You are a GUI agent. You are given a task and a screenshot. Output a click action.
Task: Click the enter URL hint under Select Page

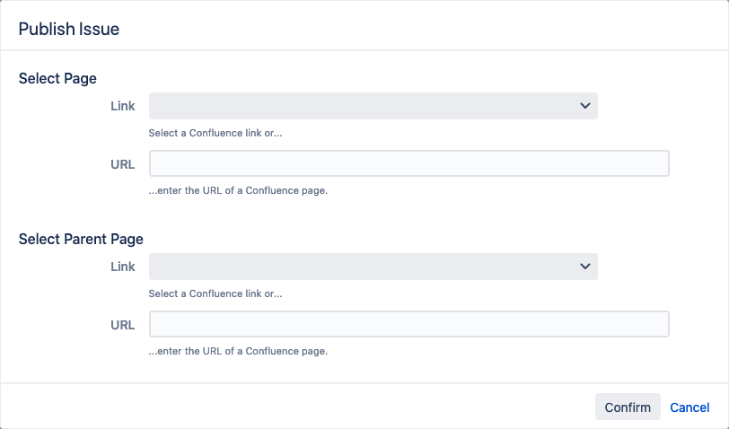(x=238, y=190)
